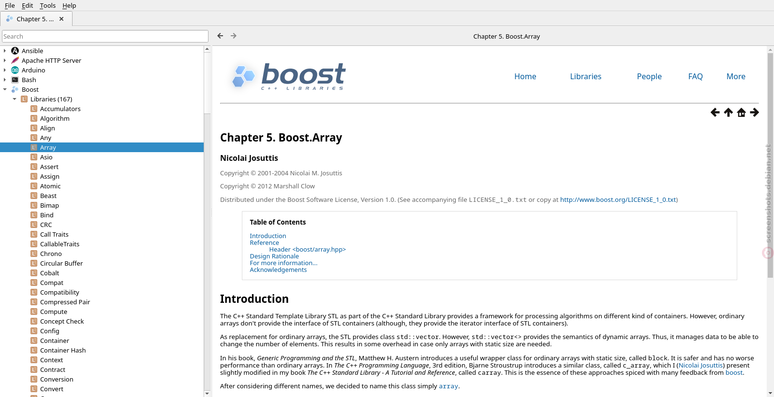Expand the Arduino docset
The image size is (774, 397).
click(x=5, y=70)
